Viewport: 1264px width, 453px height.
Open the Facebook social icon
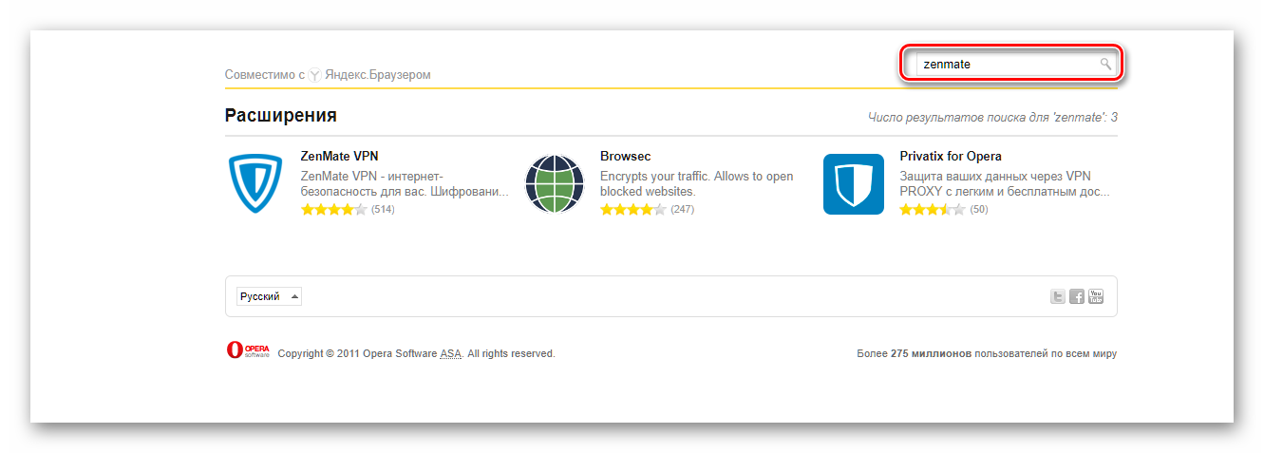pyautogui.click(x=1077, y=296)
